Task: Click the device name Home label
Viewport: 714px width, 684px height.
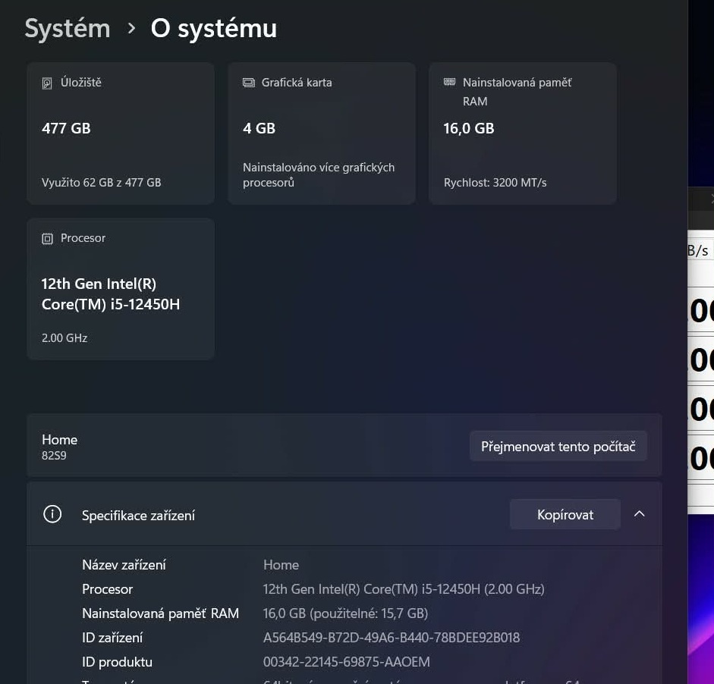Action: (59, 439)
